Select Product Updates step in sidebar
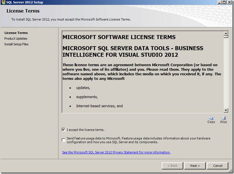Screen dimensions: 234x174 [x=16, y=39]
